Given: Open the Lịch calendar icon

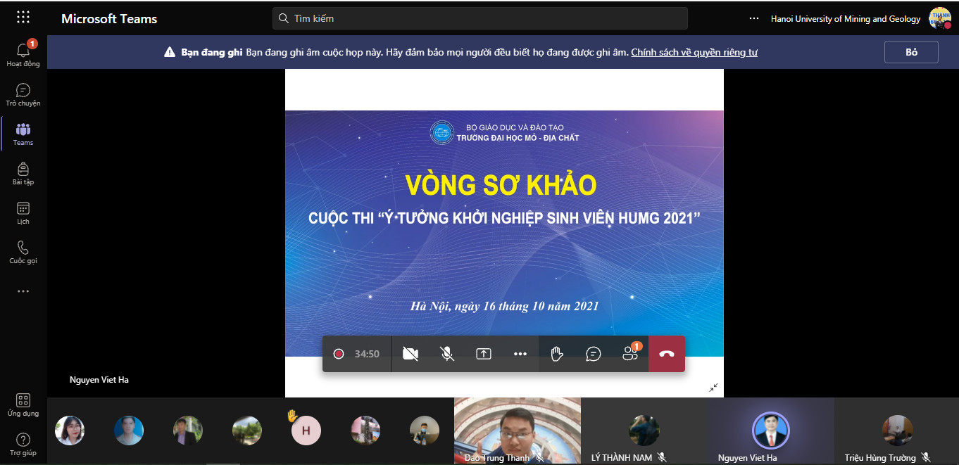Looking at the screenshot, I should [23, 213].
